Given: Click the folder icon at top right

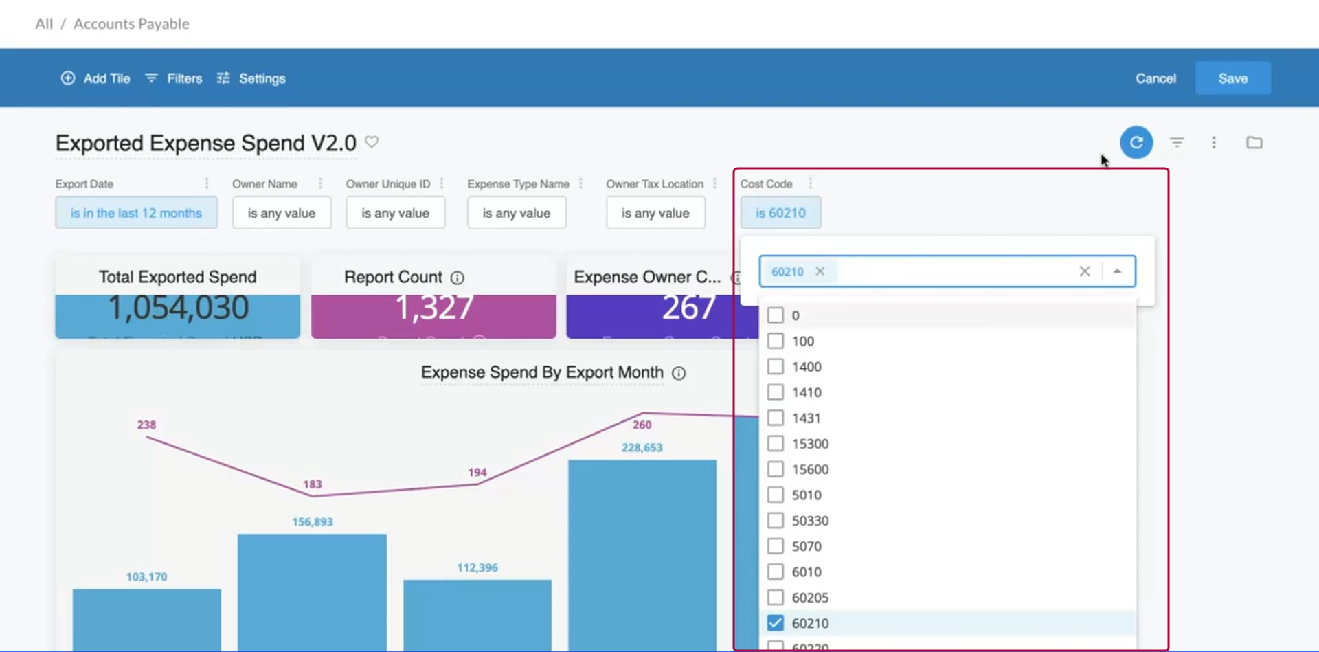Looking at the screenshot, I should pyautogui.click(x=1254, y=142).
